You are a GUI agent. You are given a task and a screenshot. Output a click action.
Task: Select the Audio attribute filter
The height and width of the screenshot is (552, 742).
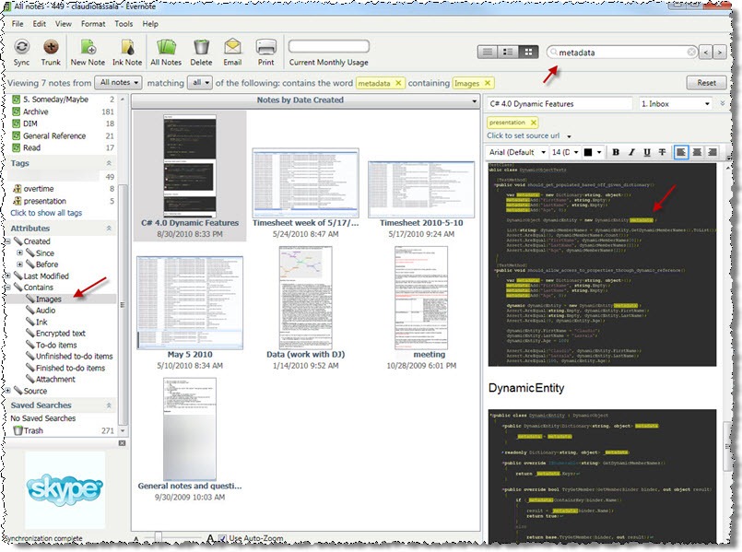[45, 311]
